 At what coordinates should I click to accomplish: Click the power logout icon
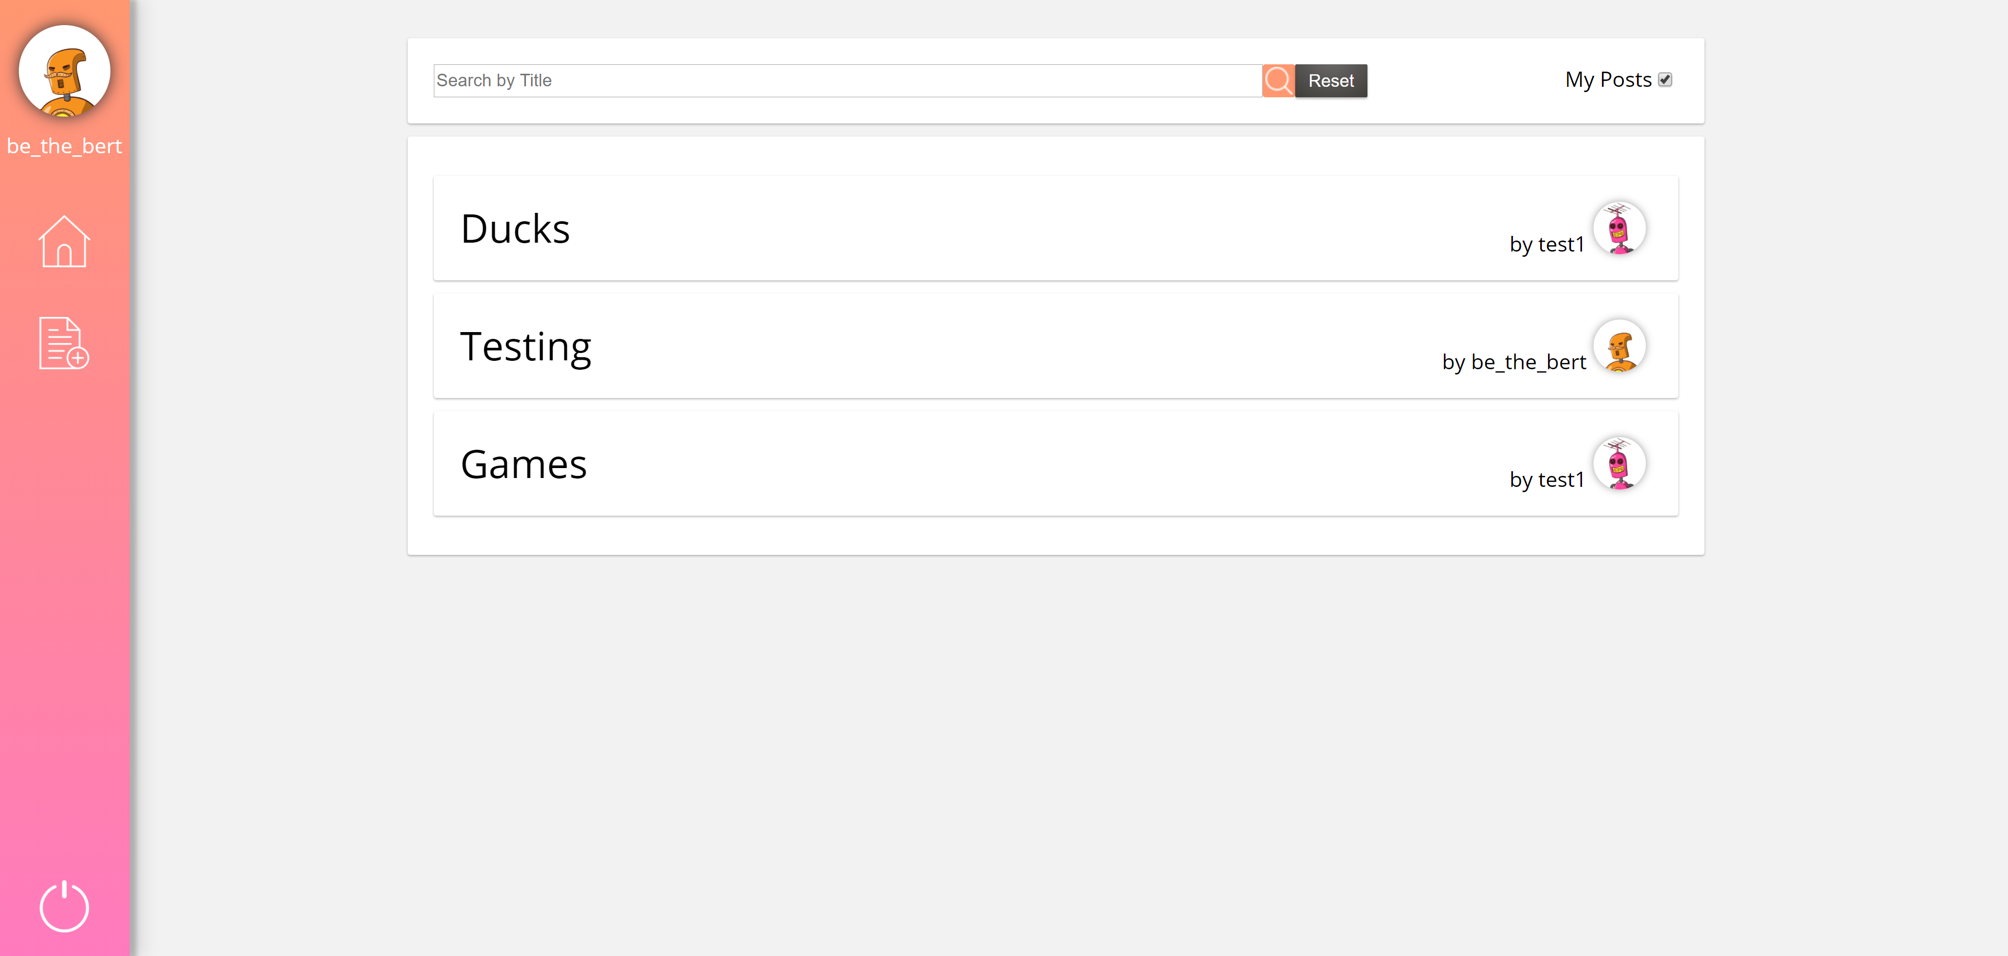64,906
